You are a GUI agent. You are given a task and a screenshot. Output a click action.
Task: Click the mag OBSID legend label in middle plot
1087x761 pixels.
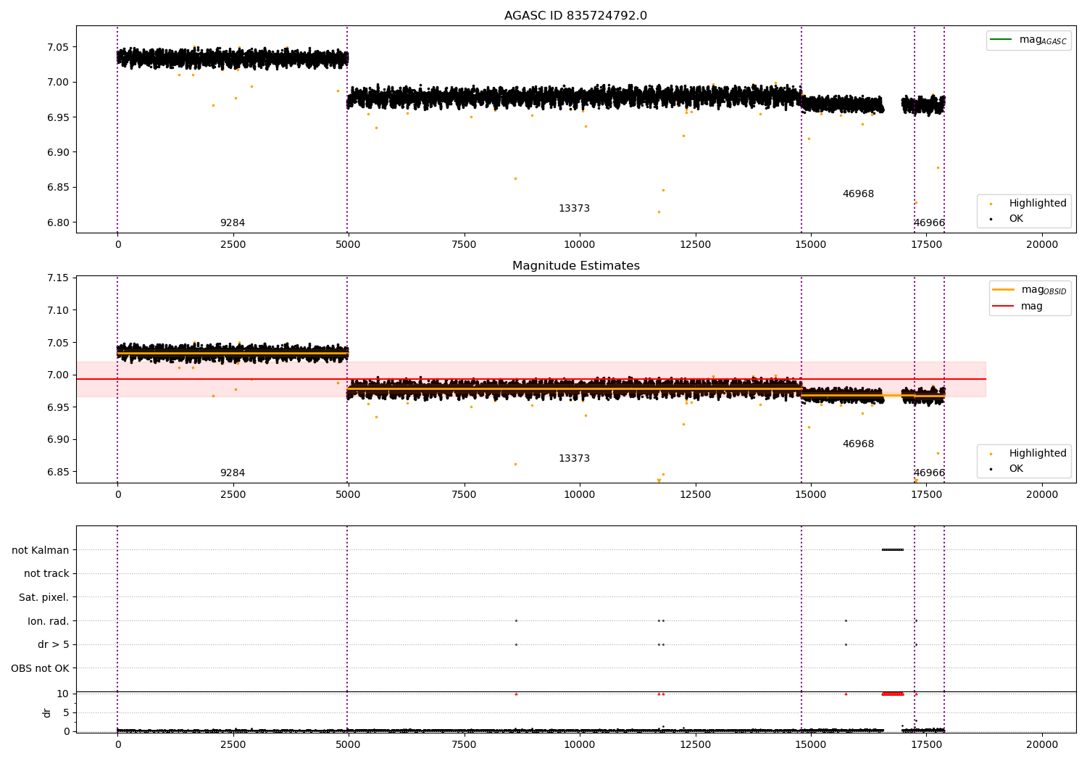[x=1044, y=290]
